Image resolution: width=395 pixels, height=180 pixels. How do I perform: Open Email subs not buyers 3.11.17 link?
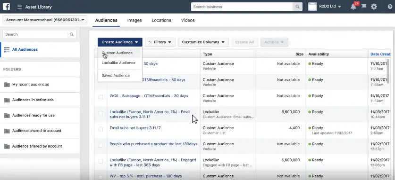135,128
